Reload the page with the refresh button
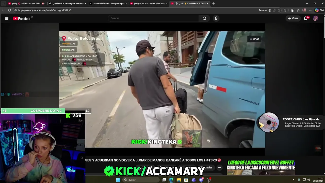The image size is (325, 183). [x=9, y=10]
